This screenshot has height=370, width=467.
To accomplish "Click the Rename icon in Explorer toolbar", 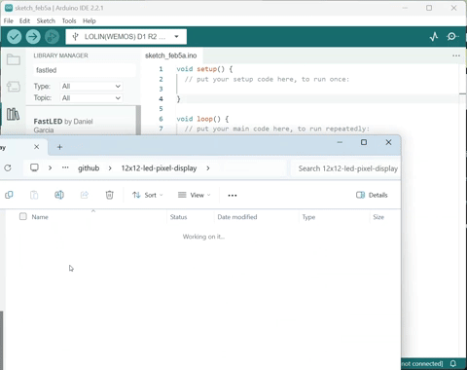I will tap(59, 195).
